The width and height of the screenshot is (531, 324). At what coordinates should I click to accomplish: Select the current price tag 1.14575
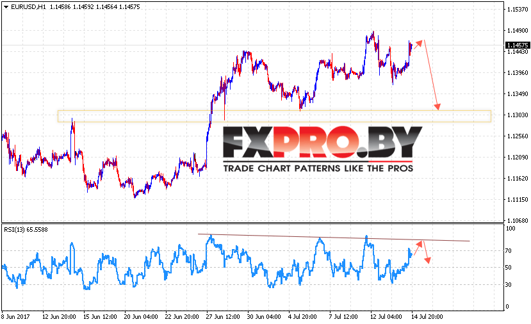[x=518, y=45]
